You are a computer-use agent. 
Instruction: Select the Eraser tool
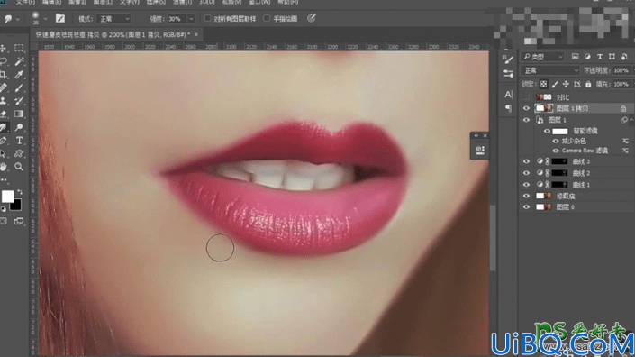[4, 114]
